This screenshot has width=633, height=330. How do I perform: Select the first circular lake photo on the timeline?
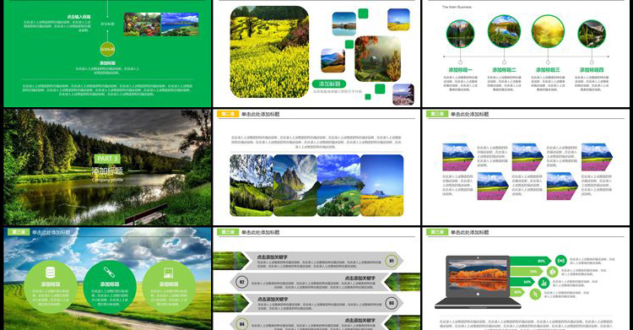(460, 34)
